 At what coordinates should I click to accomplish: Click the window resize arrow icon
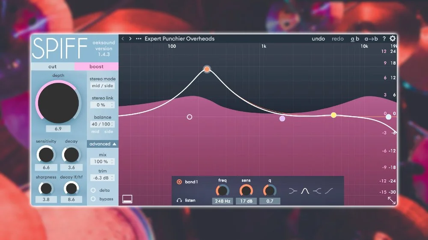pos(392,201)
